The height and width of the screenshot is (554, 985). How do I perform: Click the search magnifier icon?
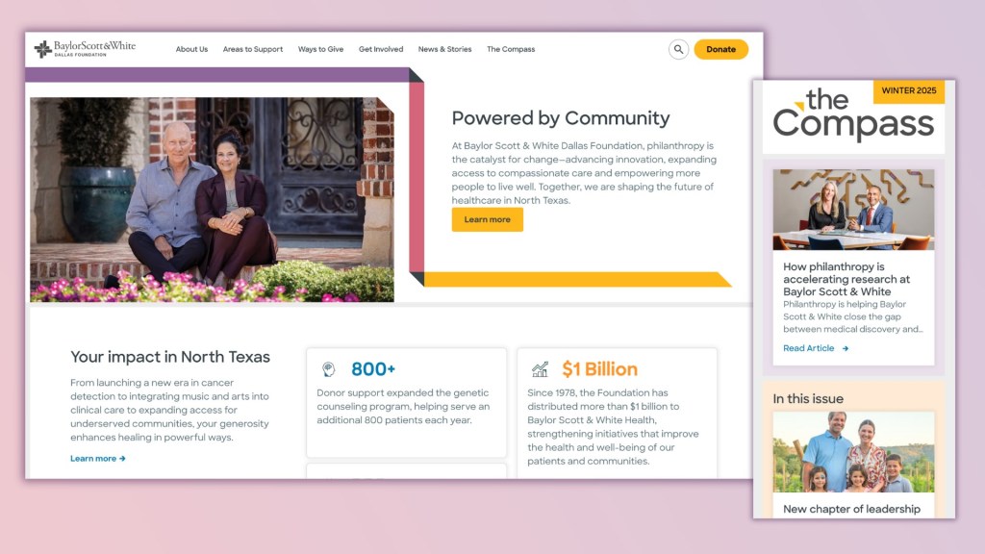point(678,49)
